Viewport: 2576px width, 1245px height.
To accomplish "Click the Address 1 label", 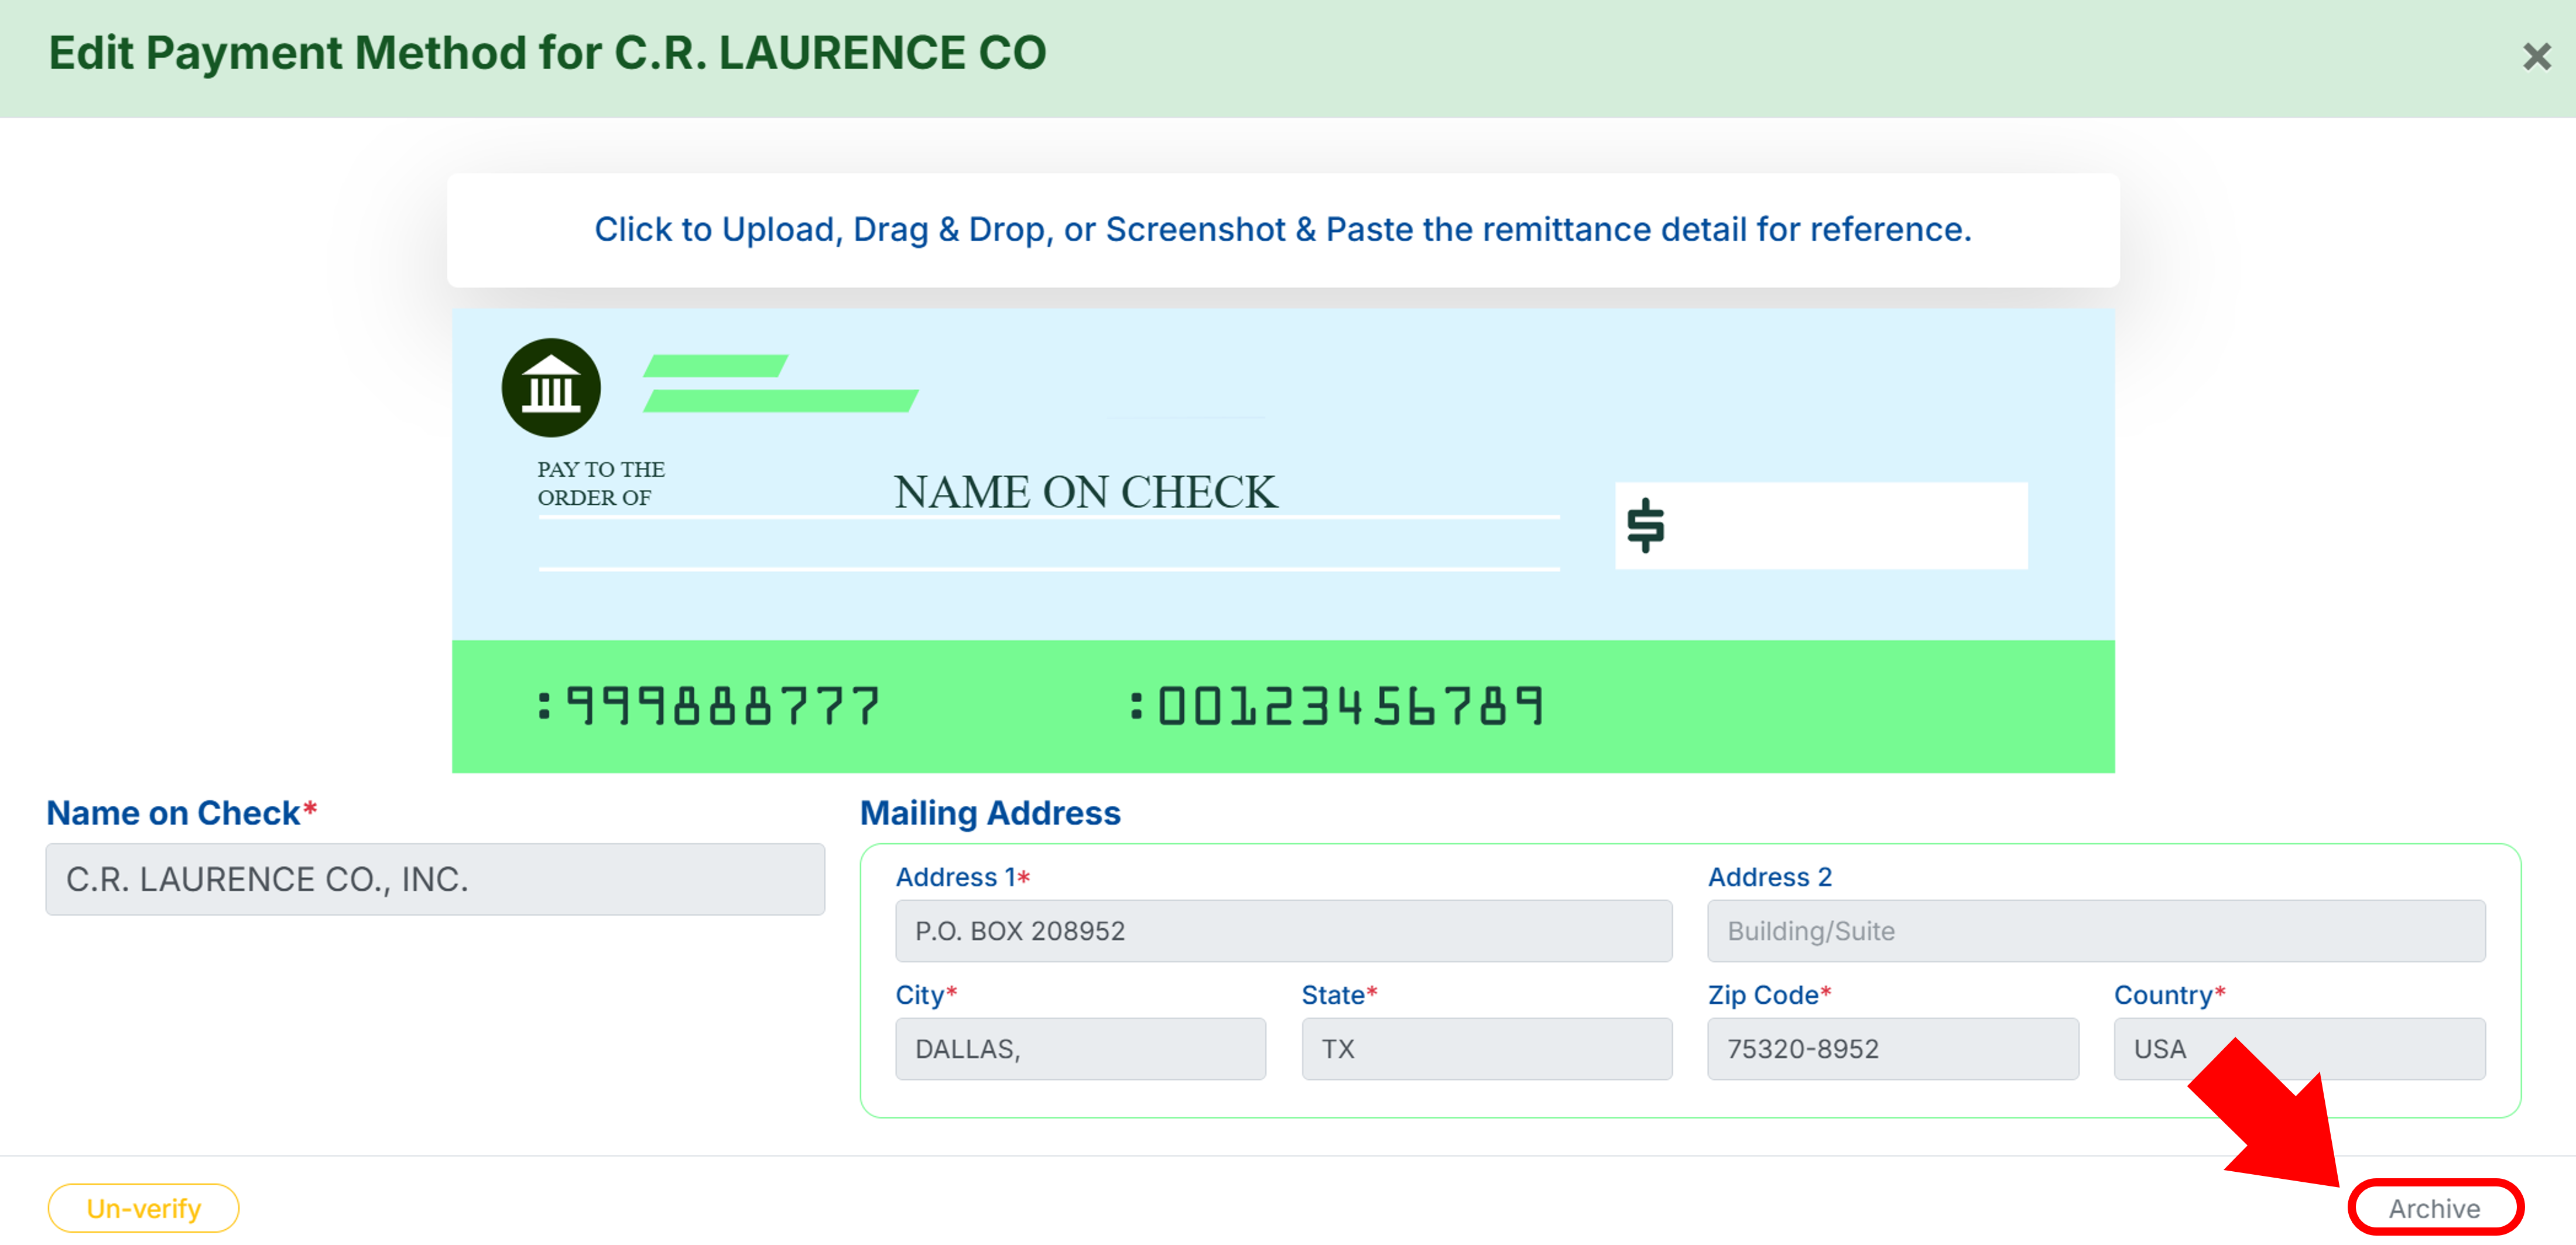I will coord(962,877).
